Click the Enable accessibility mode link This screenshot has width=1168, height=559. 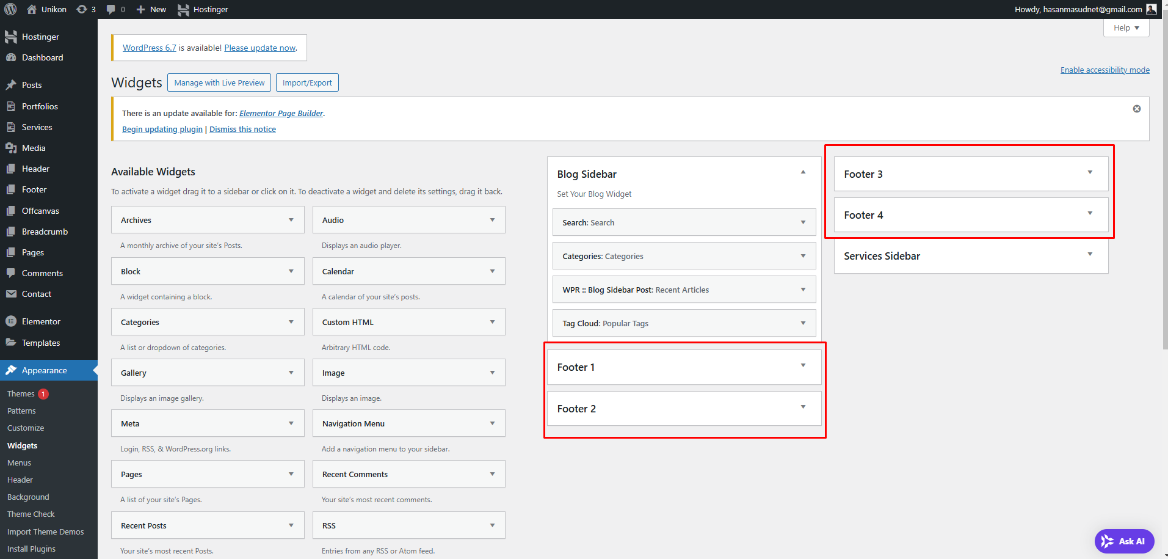click(x=1105, y=70)
